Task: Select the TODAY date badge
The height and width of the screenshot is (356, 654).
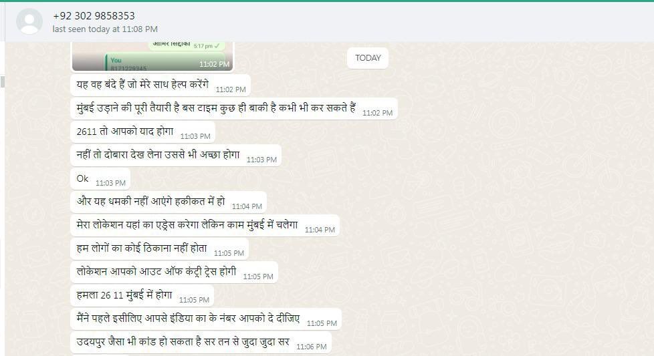Action: 368,58
